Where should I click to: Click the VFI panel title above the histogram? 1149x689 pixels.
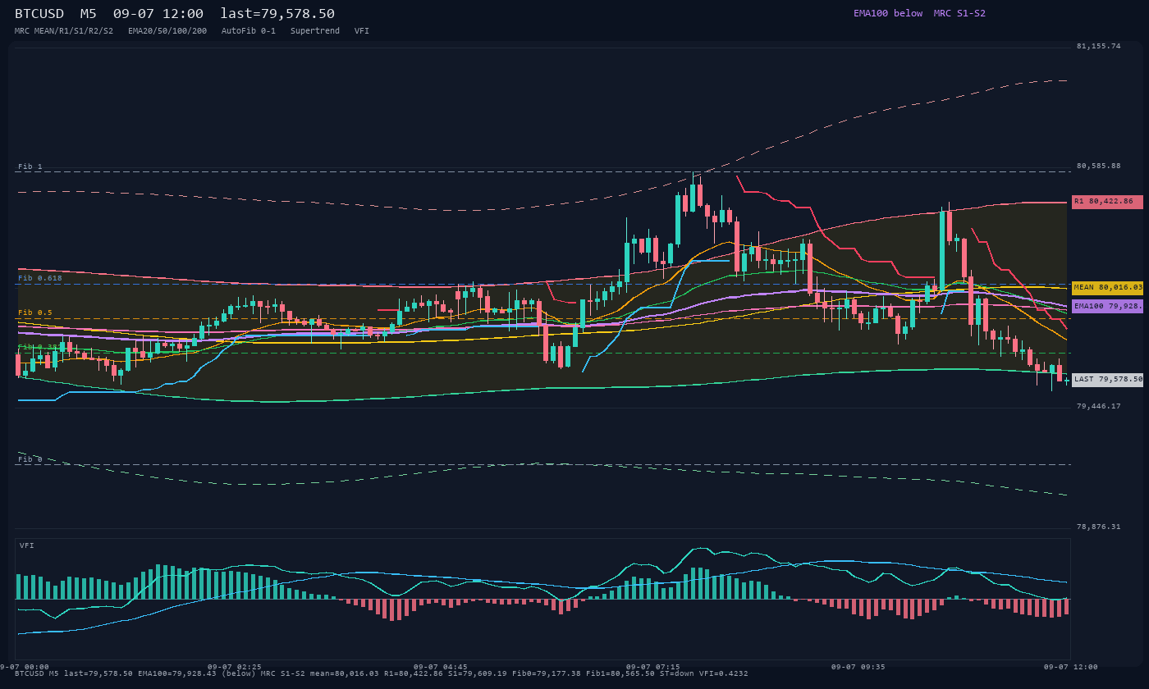[x=27, y=545]
